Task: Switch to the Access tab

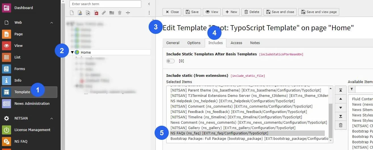Action: pyautogui.click(x=236, y=43)
